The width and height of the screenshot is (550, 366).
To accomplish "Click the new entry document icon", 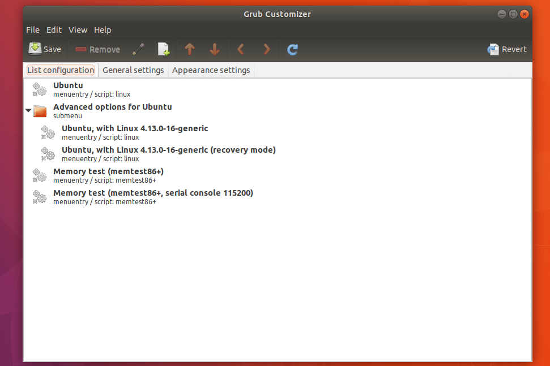I will 163,49.
